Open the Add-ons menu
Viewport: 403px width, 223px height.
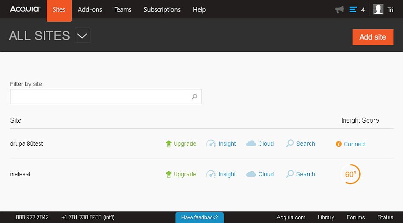[x=90, y=9]
